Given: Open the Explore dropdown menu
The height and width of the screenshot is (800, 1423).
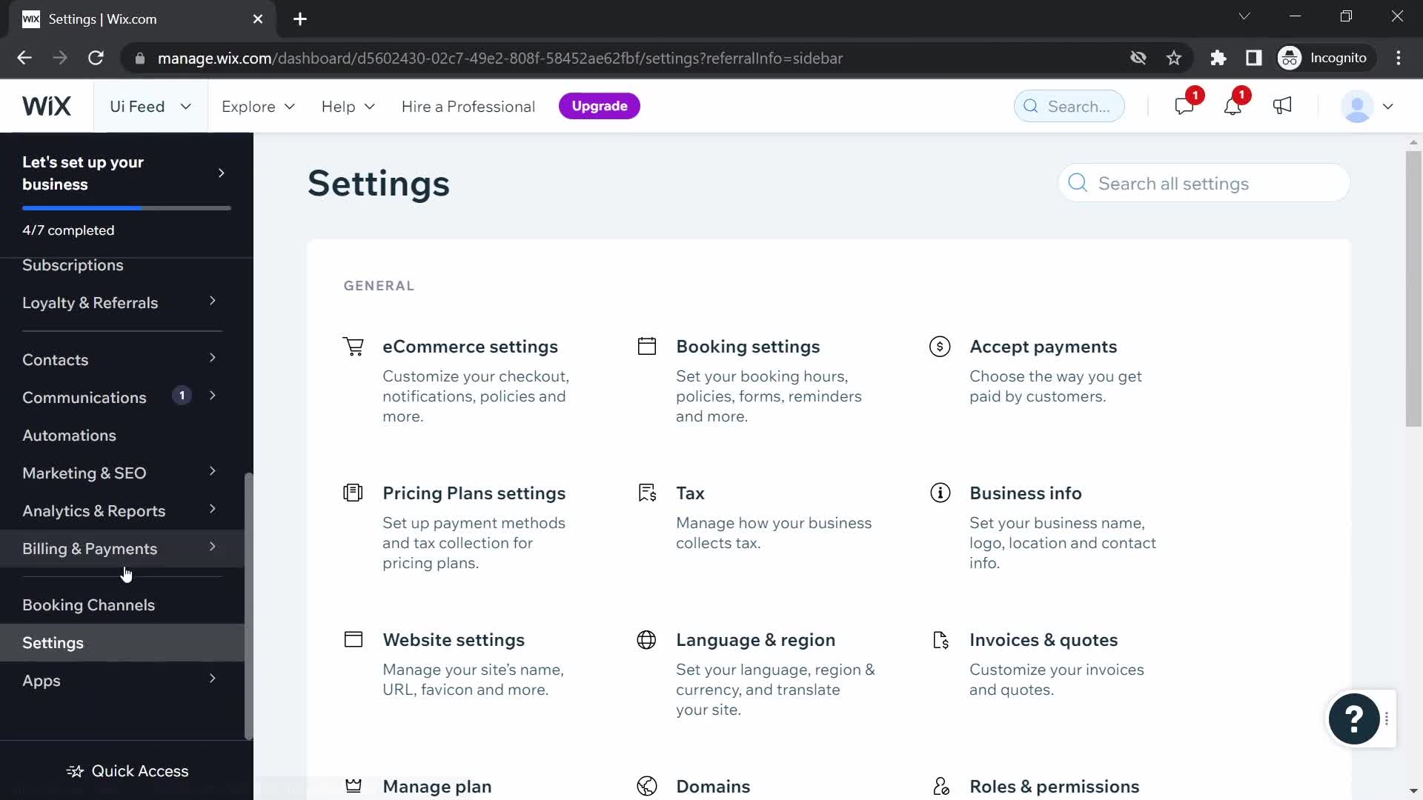Looking at the screenshot, I should point(258,107).
